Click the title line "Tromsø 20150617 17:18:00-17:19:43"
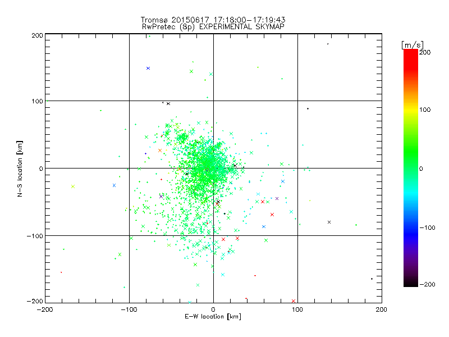The height and width of the screenshot is (337, 449). click(x=213, y=20)
